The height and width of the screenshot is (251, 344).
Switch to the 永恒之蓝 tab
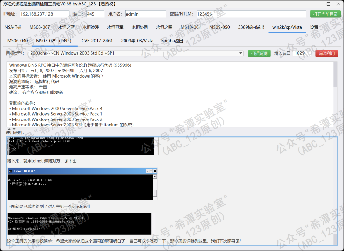[67, 27]
